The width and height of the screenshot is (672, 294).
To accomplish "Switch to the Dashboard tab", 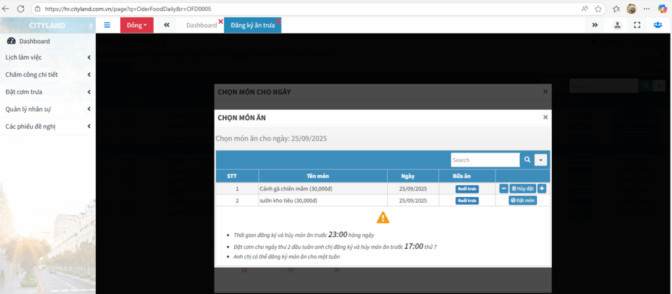I will (201, 25).
